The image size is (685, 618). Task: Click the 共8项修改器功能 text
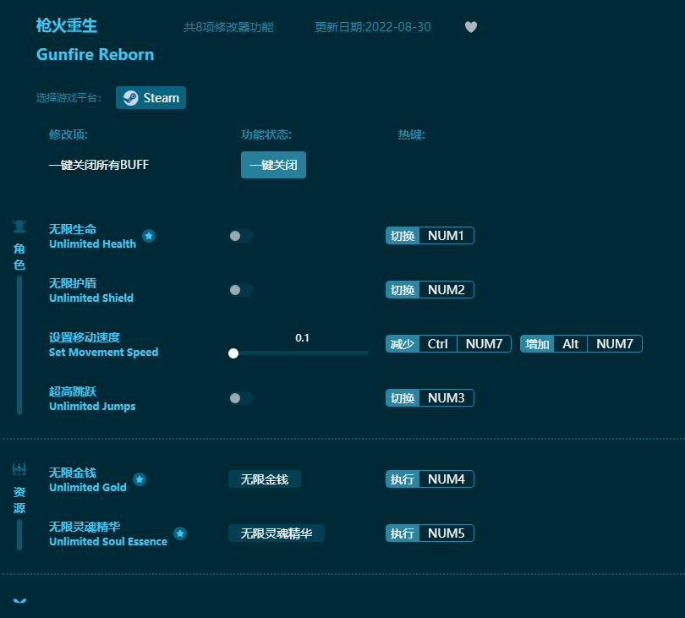tap(228, 27)
